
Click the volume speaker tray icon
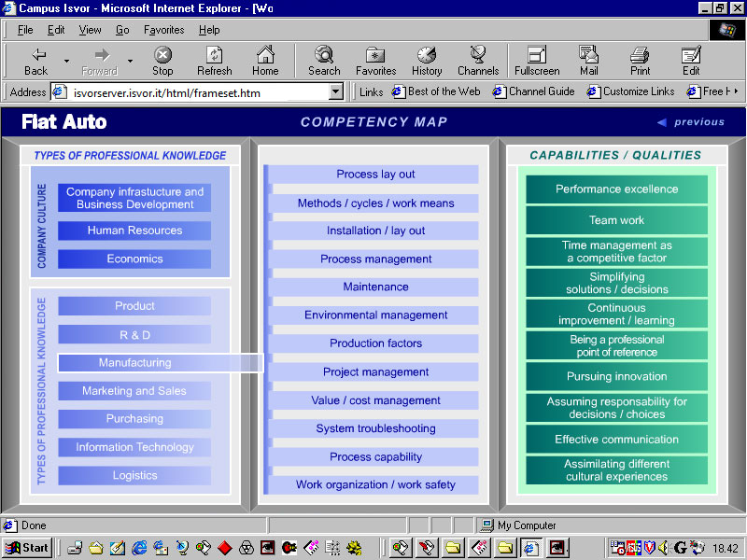point(664,548)
